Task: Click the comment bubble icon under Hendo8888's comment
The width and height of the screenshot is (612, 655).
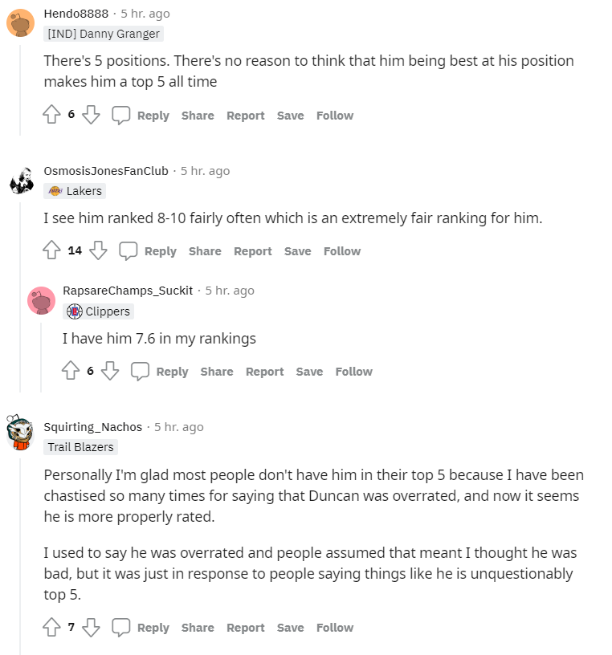Action: (121, 116)
